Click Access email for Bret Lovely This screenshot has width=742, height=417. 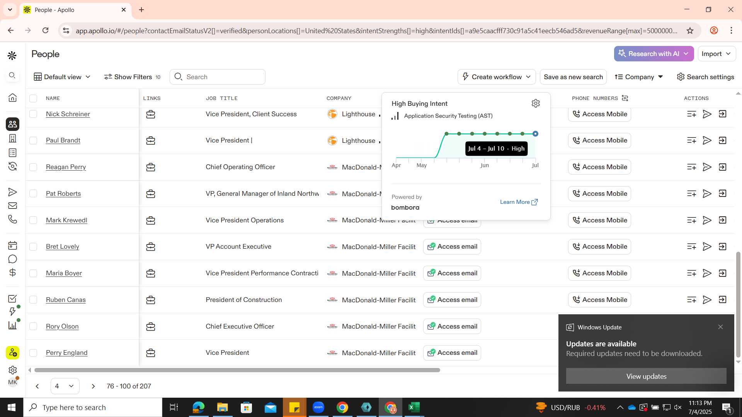tap(452, 247)
